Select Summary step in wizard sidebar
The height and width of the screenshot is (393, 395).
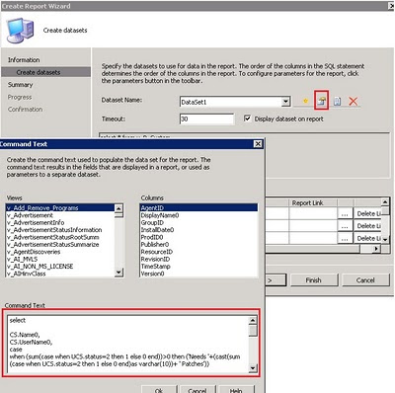21,85
